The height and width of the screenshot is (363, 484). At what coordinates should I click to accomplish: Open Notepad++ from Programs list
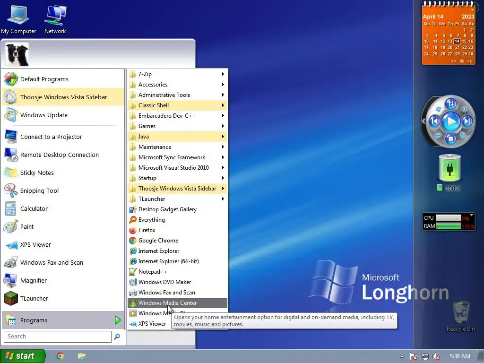[x=178, y=272]
